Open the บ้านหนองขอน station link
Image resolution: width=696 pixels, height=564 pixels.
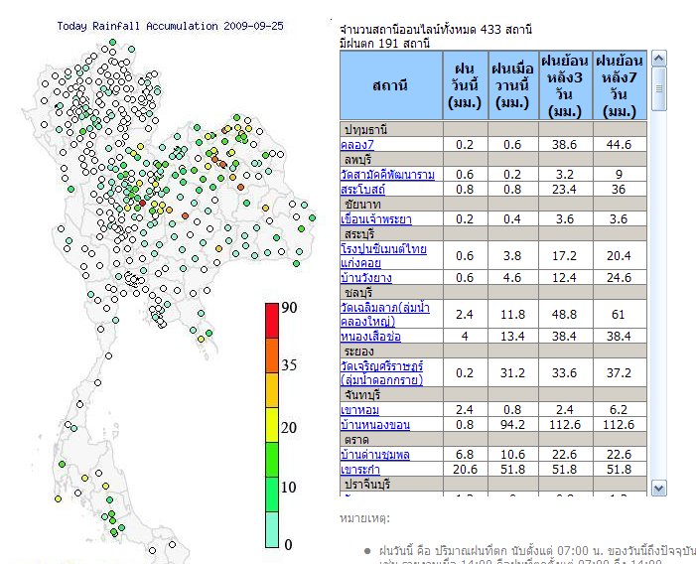375,425
